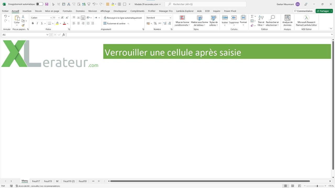Click Analyse de données

(x=287, y=21)
